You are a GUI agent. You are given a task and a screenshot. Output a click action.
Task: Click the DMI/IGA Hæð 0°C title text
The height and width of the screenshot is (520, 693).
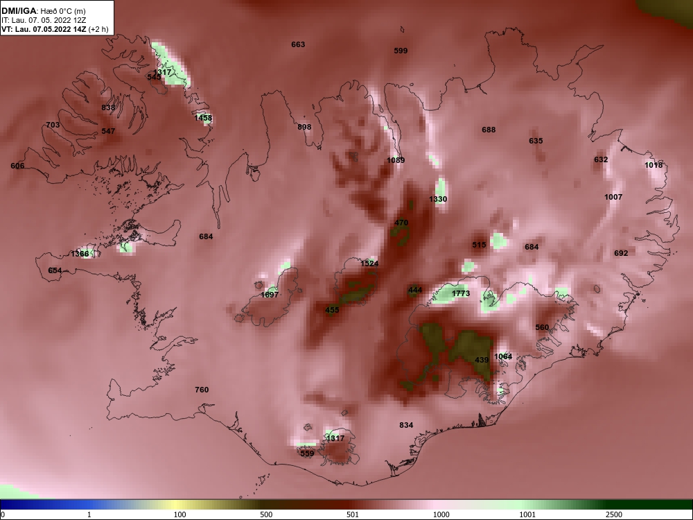coord(43,11)
